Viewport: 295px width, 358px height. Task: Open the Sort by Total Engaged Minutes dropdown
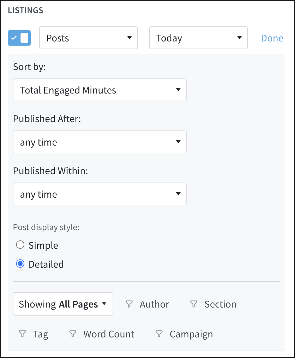click(100, 90)
